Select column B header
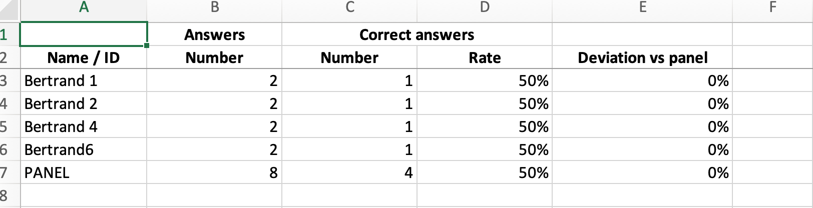 [x=214, y=7]
